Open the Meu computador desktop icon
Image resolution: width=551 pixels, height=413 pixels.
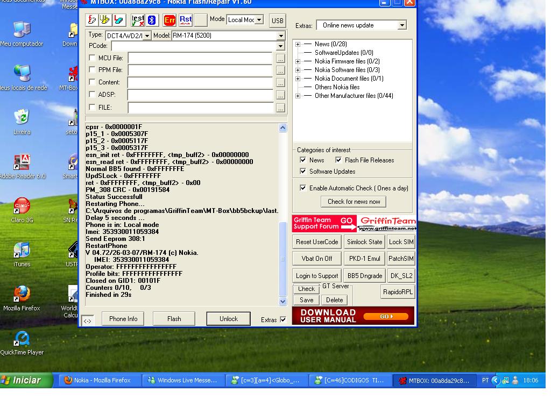[22, 34]
